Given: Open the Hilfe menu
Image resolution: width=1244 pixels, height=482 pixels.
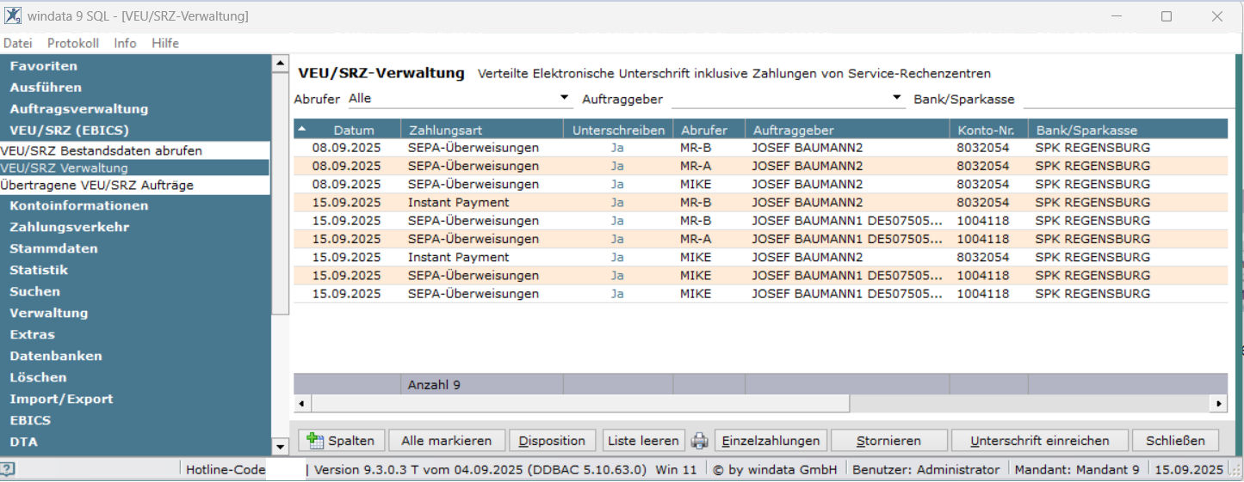Looking at the screenshot, I should click(x=165, y=43).
